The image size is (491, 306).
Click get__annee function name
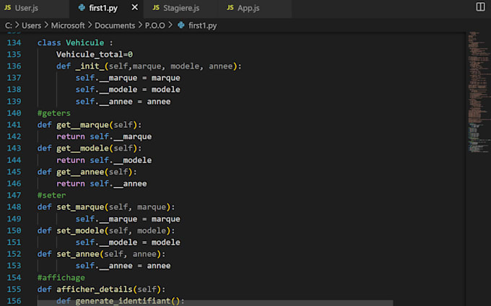[x=80, y=172]
